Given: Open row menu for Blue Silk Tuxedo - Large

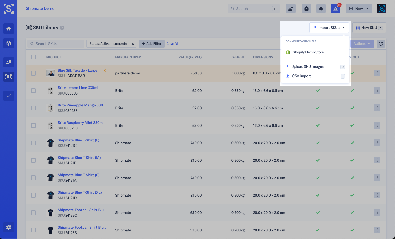Looking at the screenshot, I should (x=377, y=73).
